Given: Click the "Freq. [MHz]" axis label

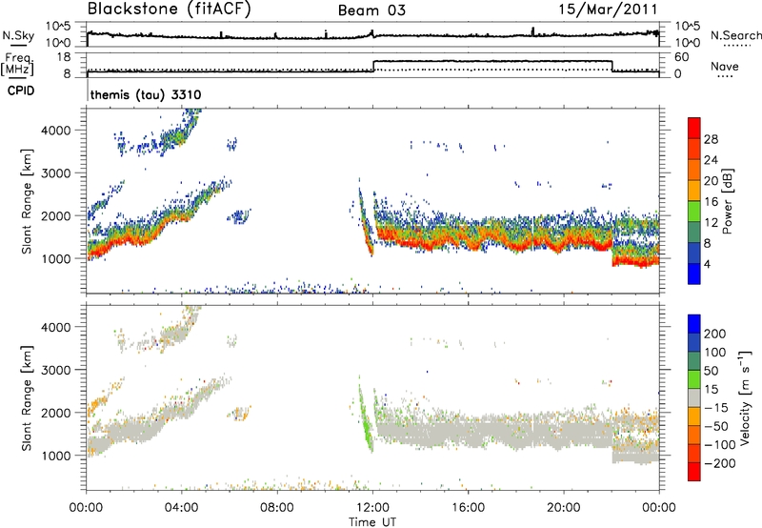Looking at the screenshot, I should point(18,65).
